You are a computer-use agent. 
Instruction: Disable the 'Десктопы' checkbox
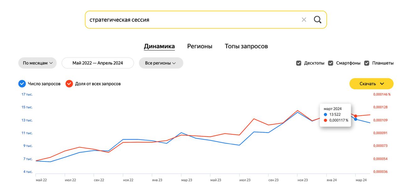[298, 63]
